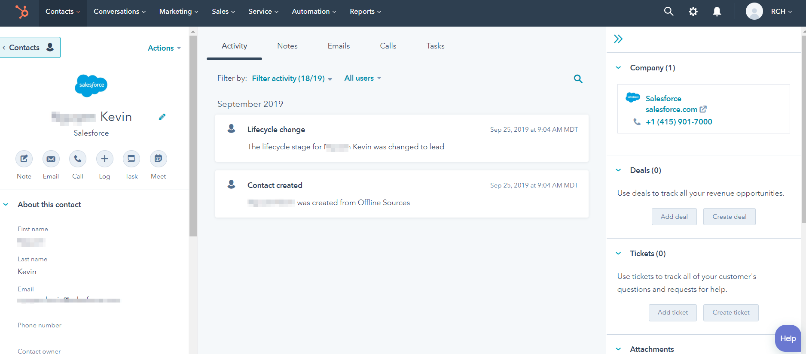Open the settings gear icon
Viewport: 806px width, 354px height.
(x=693, y=12)
